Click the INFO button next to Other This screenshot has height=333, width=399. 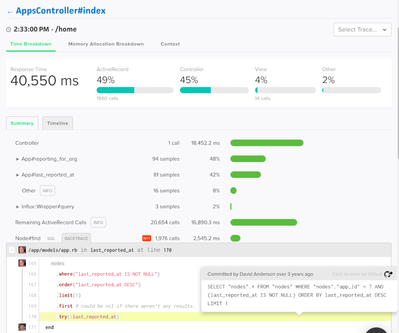tap(47, 191)
